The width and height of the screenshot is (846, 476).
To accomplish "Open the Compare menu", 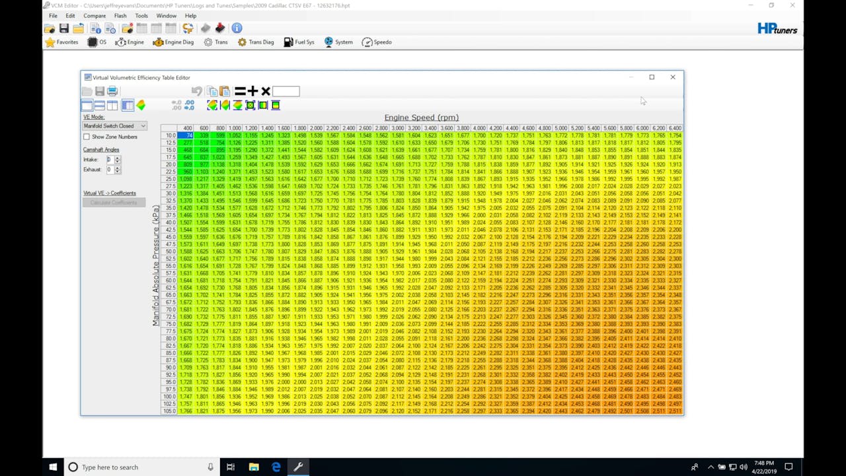I will pos(95,16).
